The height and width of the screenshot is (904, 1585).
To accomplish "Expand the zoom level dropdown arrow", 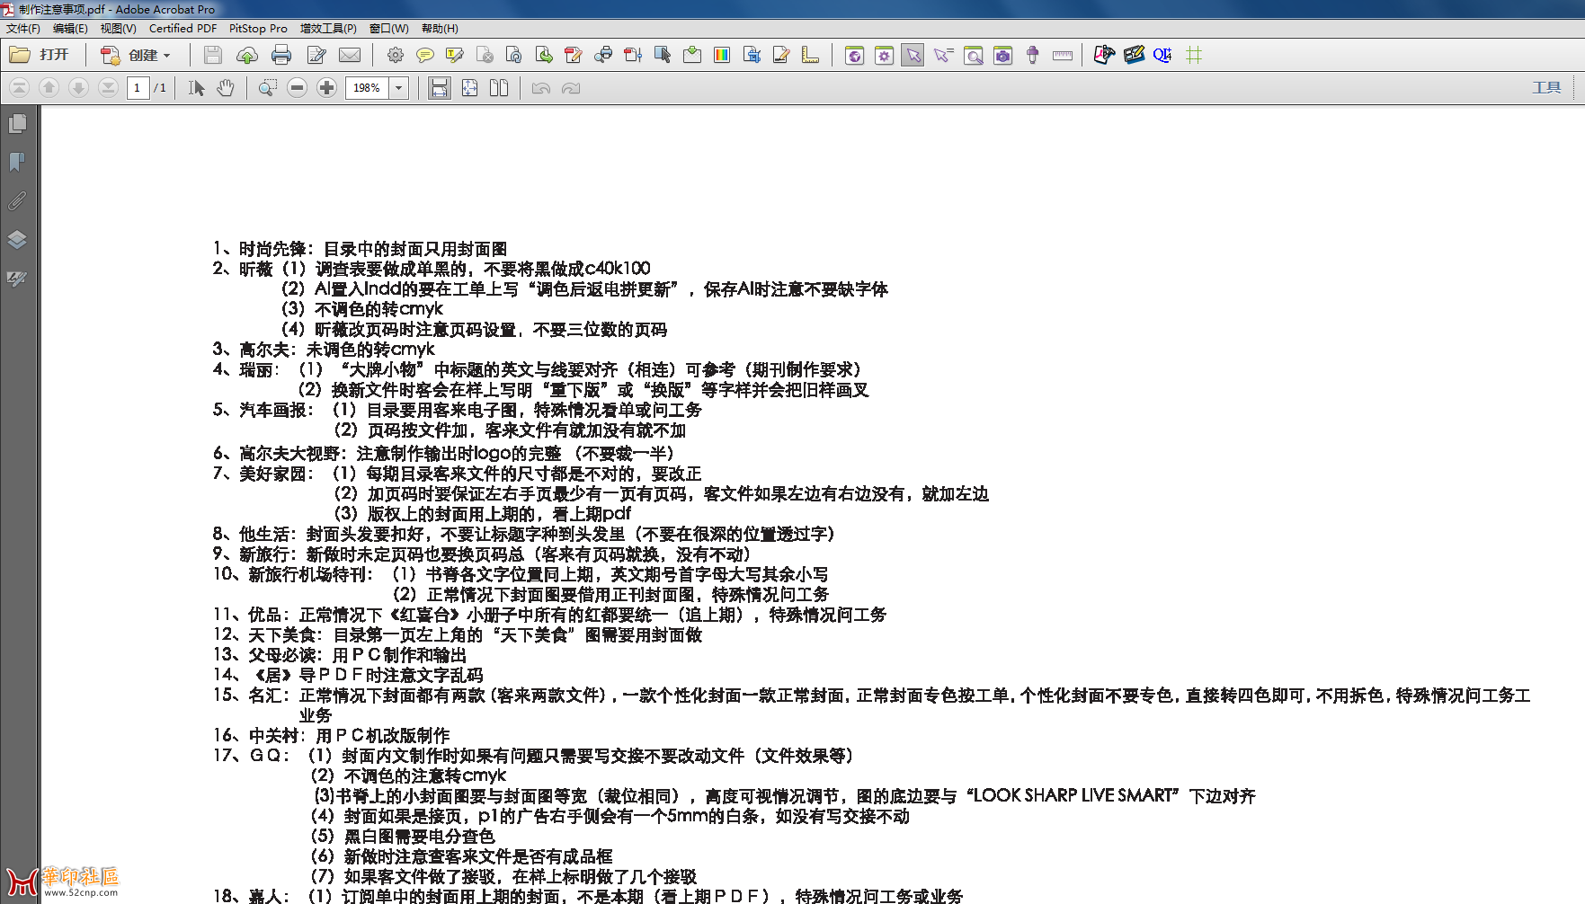I will tap(399, 87).
